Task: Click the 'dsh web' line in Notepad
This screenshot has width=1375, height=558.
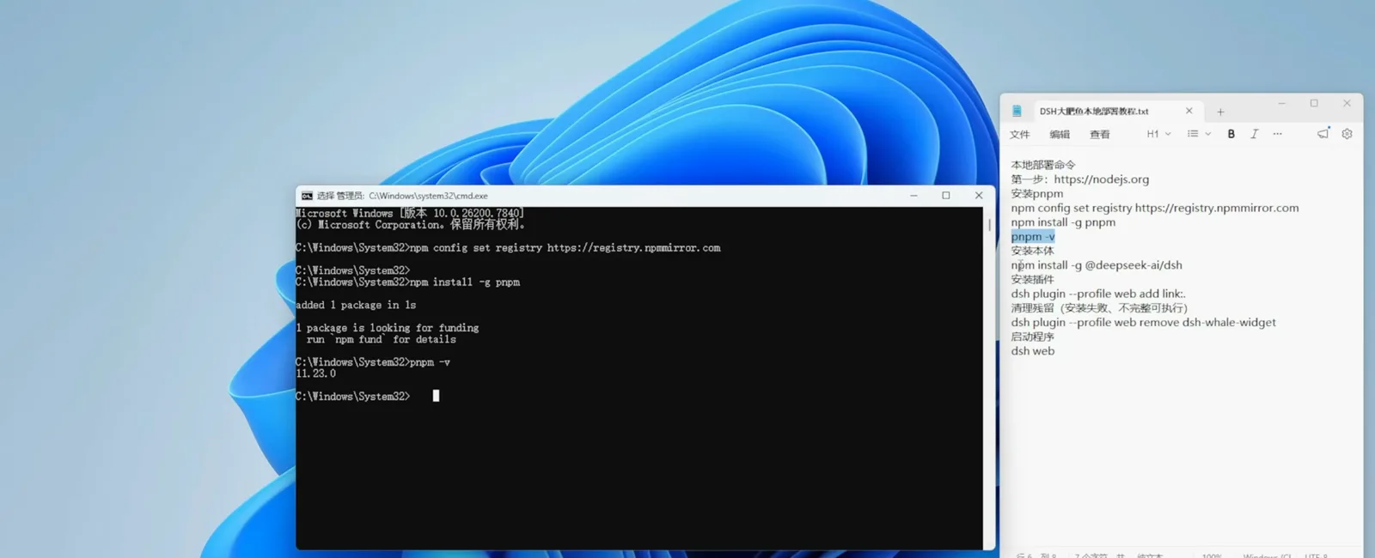Action: [1033, 351]
